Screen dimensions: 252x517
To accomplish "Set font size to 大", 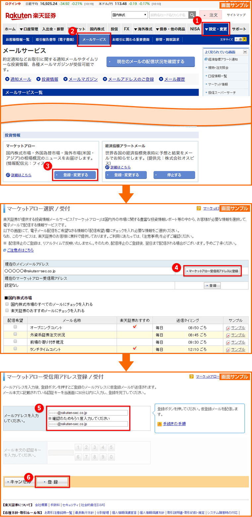I will [244, 39].
